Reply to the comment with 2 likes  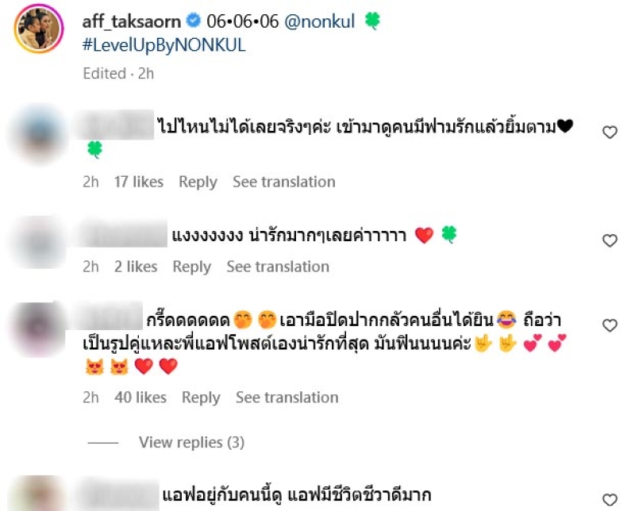point(192,267)
